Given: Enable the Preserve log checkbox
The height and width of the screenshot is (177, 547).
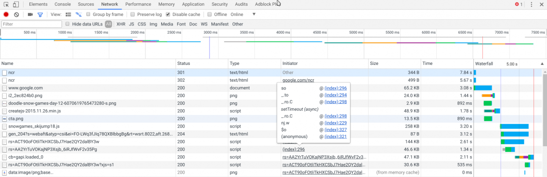Looking at the screenshot, I should pos(133,14).
